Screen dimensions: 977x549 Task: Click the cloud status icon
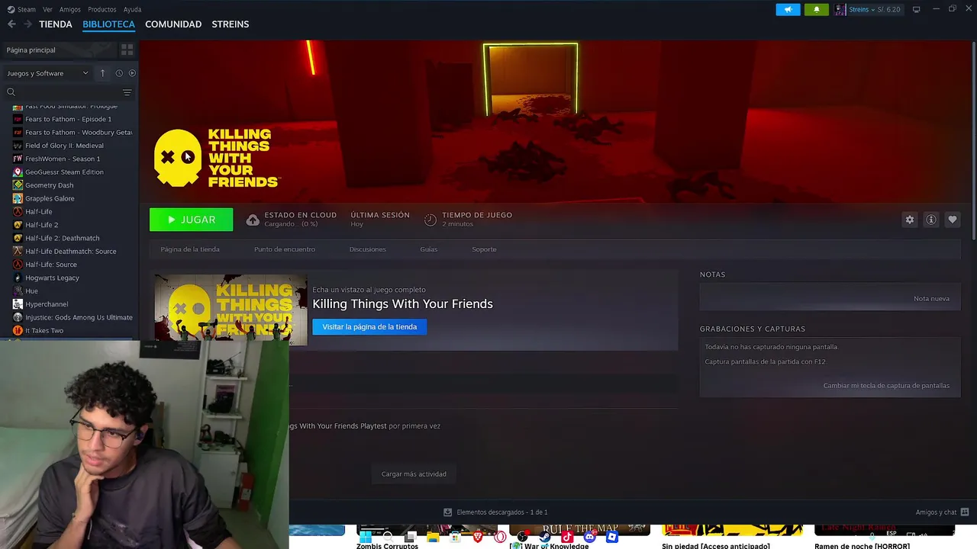pyautogui.click(x=253, y=220)
